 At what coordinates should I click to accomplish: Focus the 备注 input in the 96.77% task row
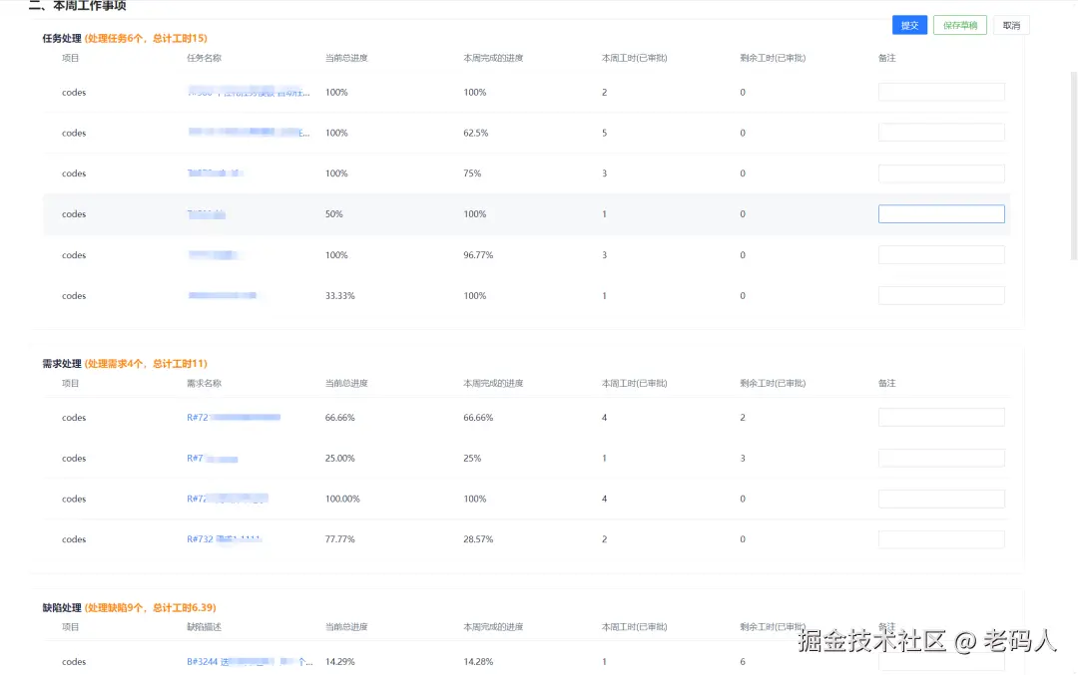coord(941,255)
